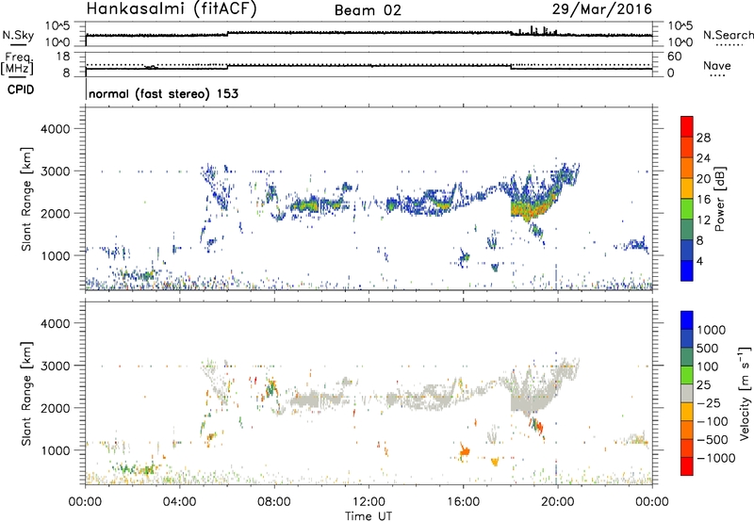The image size is (754, 522).
Task: Click the blue bottom of Power color bar
Action: [687, 270]
